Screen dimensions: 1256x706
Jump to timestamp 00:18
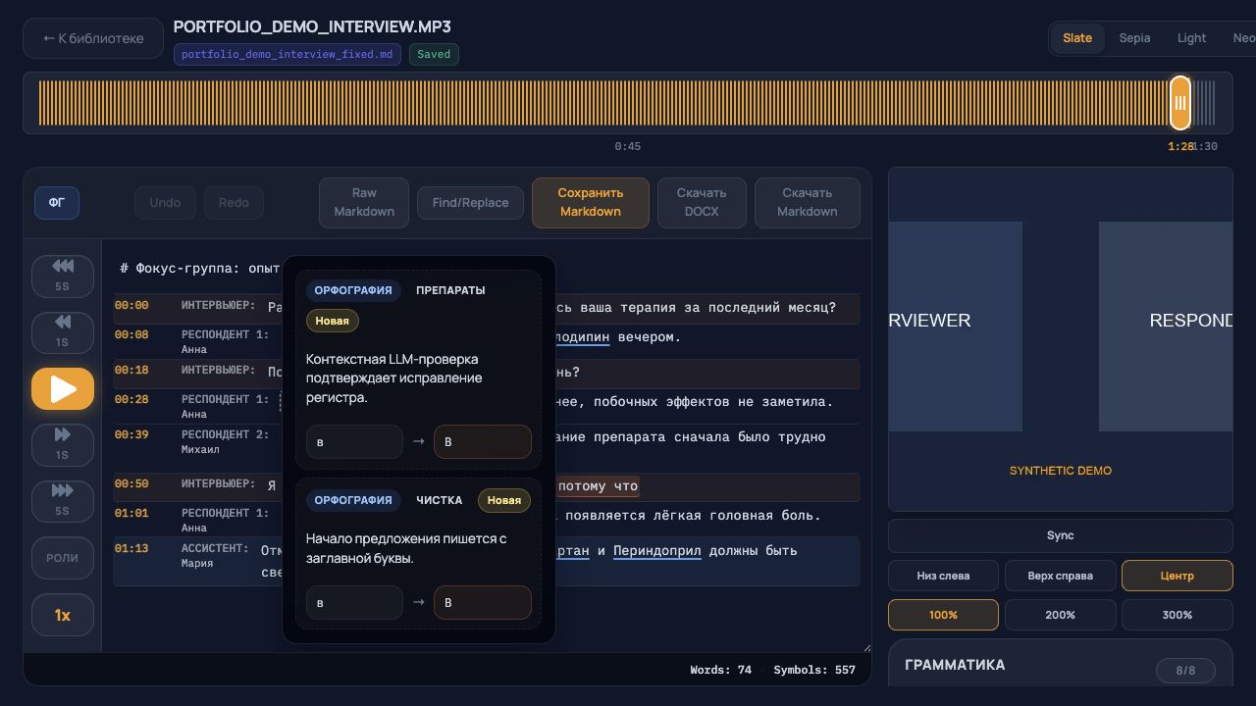131,371
